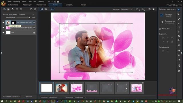The height and width of the screenshot is (103, 183).
Task: Open fx effects for second layer
Action: (x=34, y=27)
